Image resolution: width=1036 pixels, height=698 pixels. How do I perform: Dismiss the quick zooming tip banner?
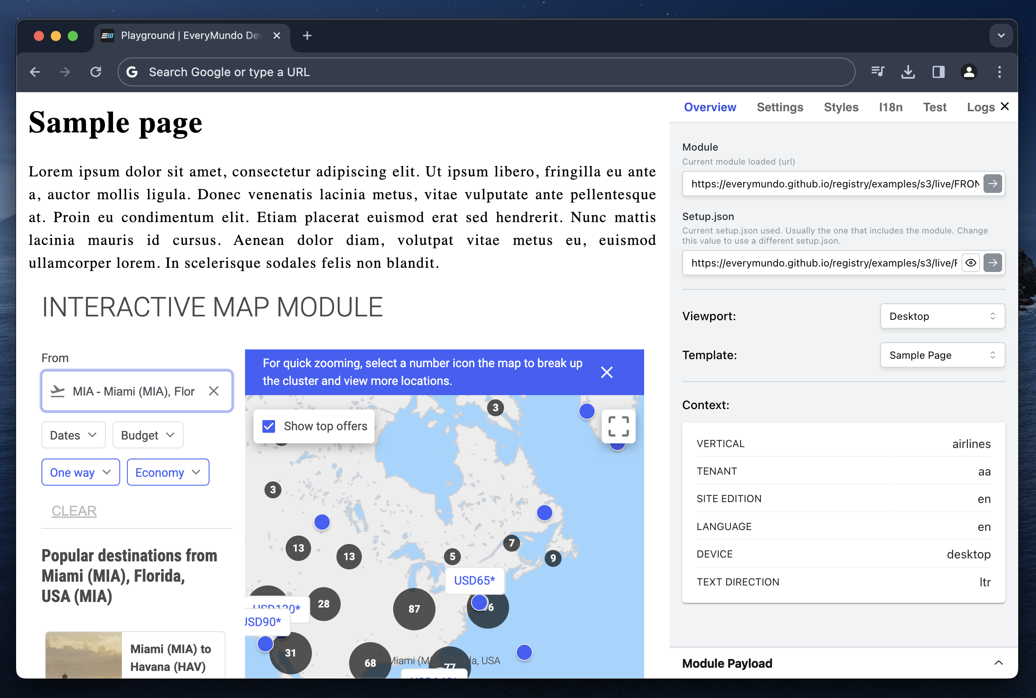607,372
